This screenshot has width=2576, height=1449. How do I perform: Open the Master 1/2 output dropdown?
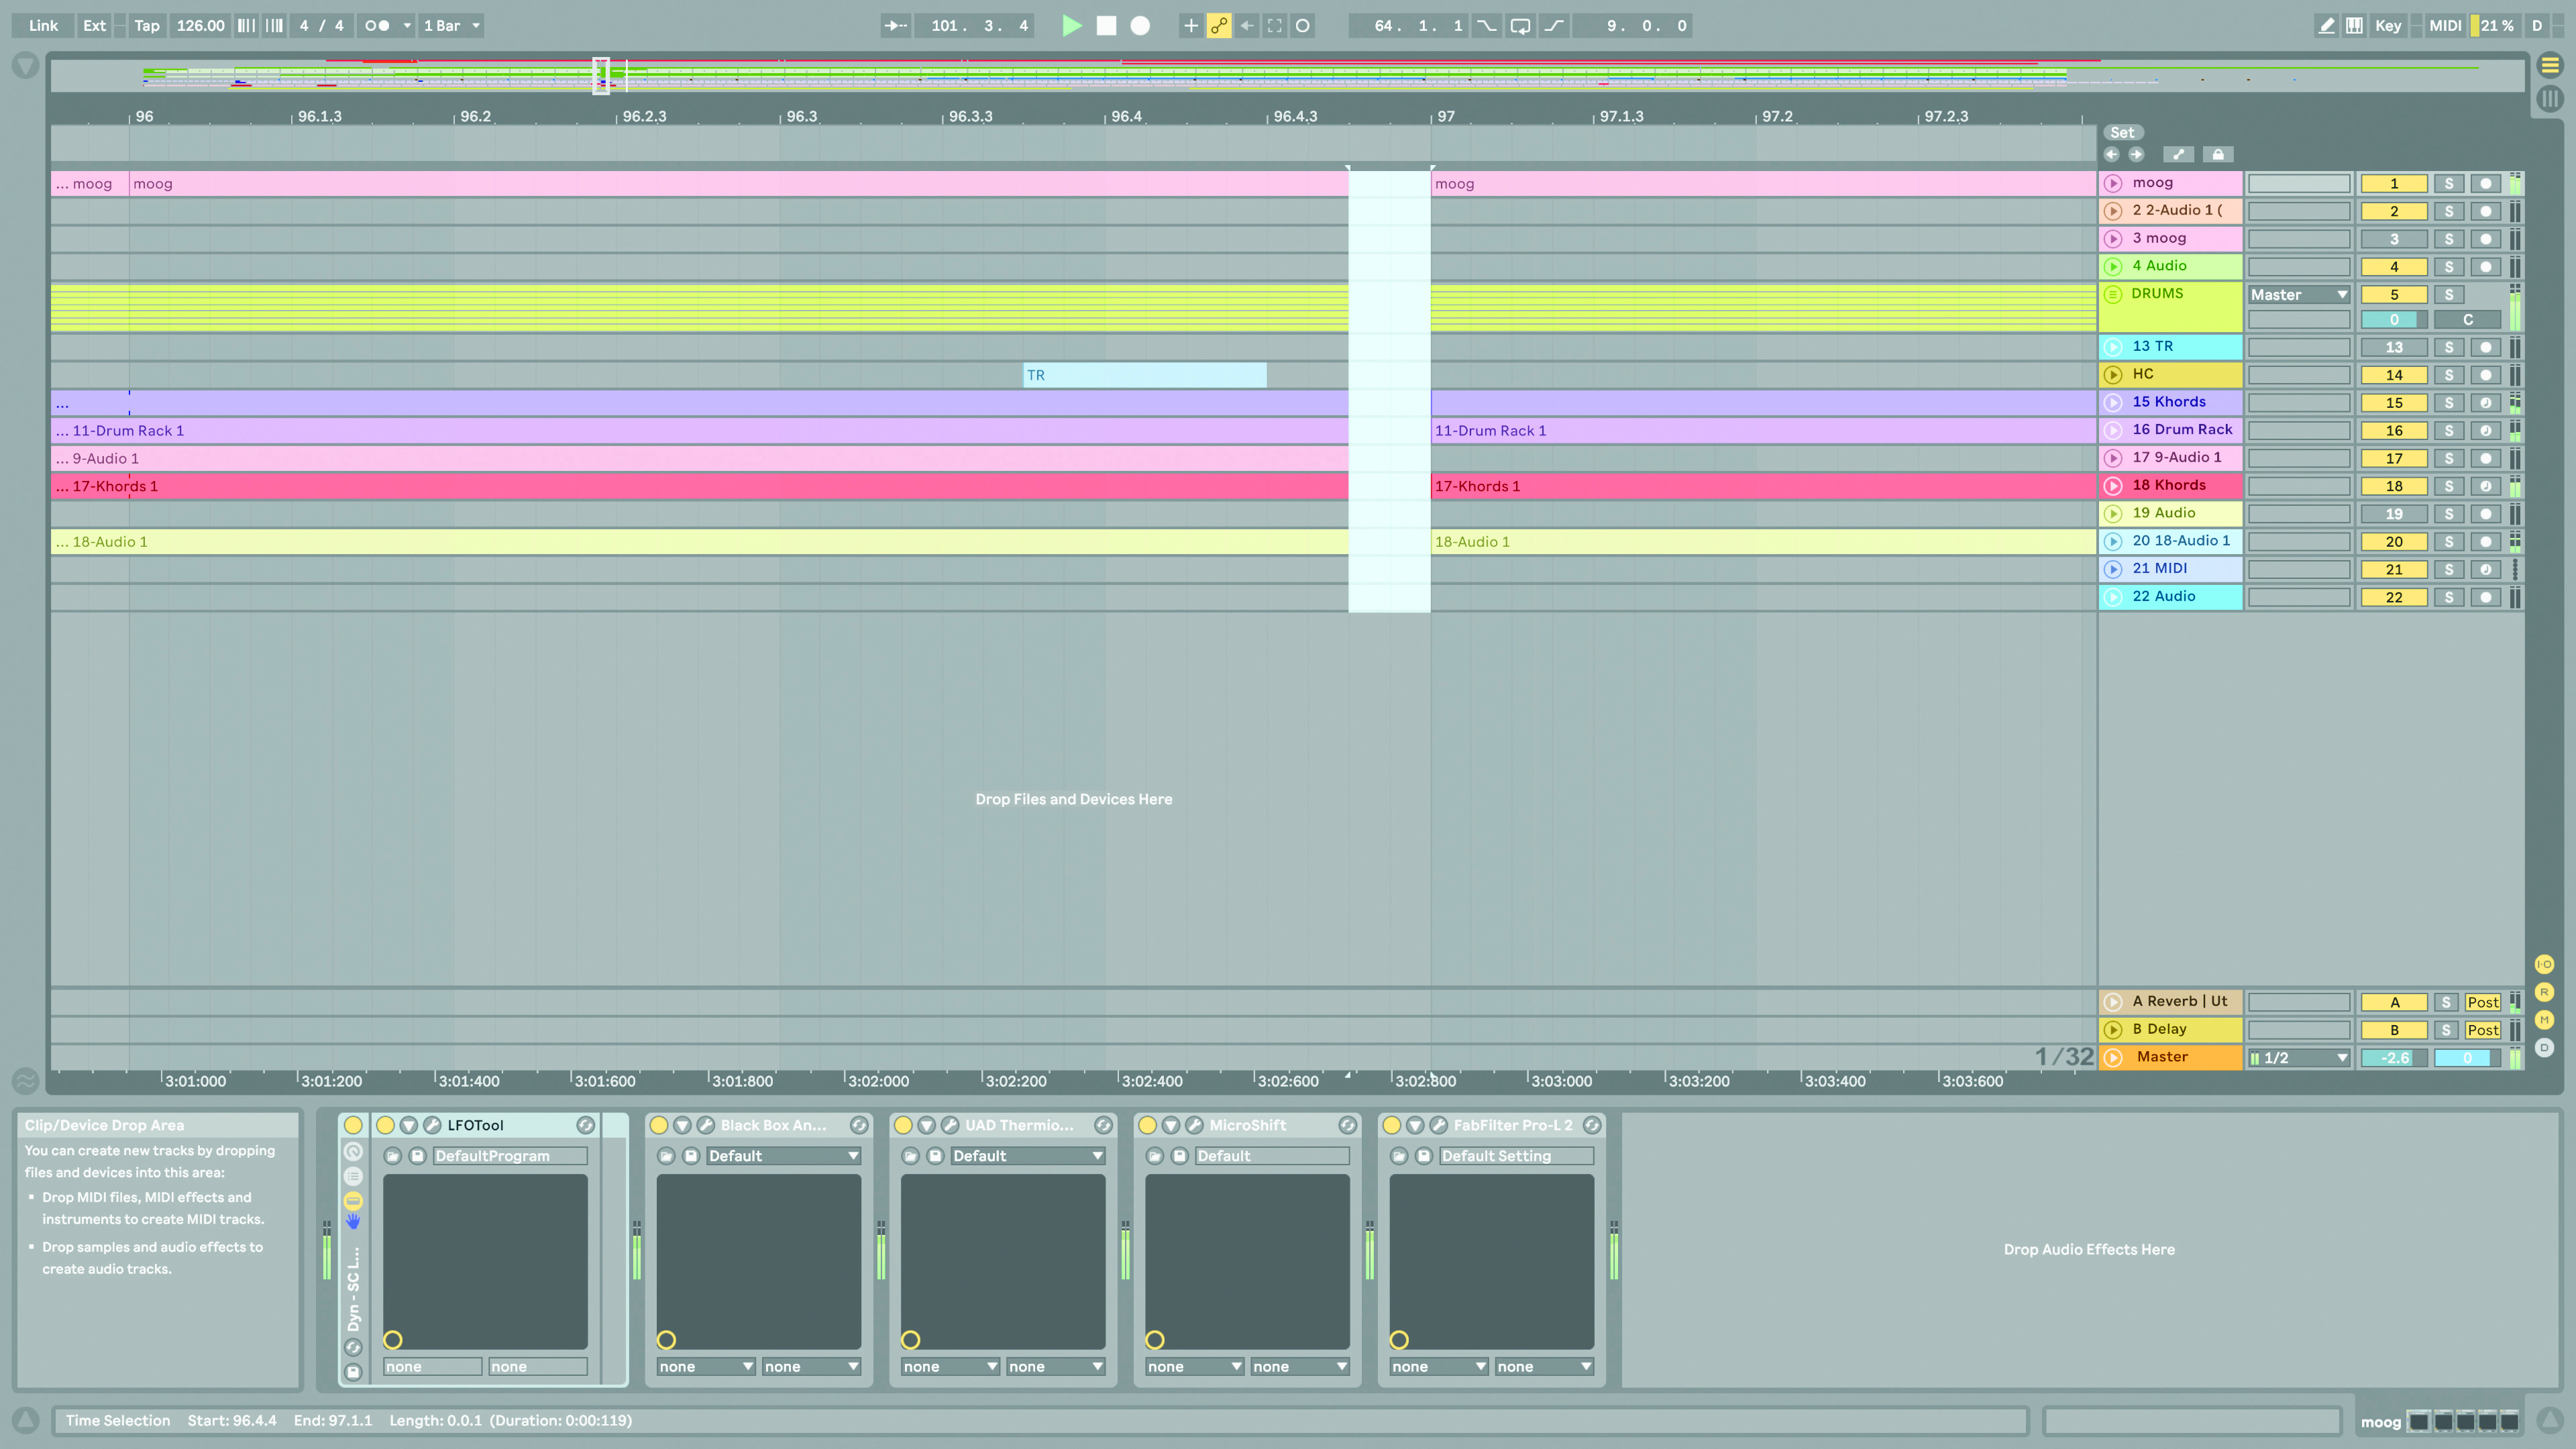click(x=2299, y=1058)
